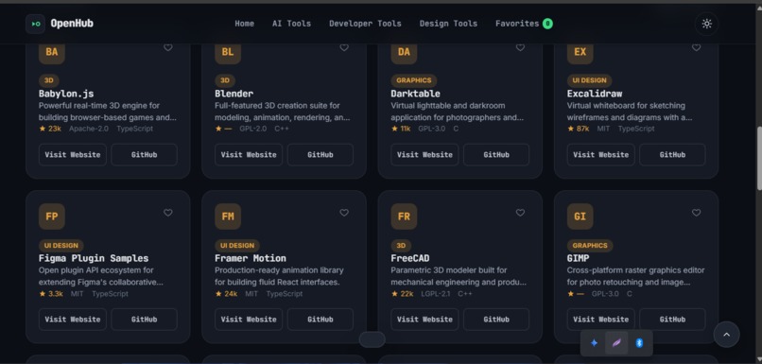
Task: Click the FM avatar on Framer Motion card
Action: pos(228,217)
